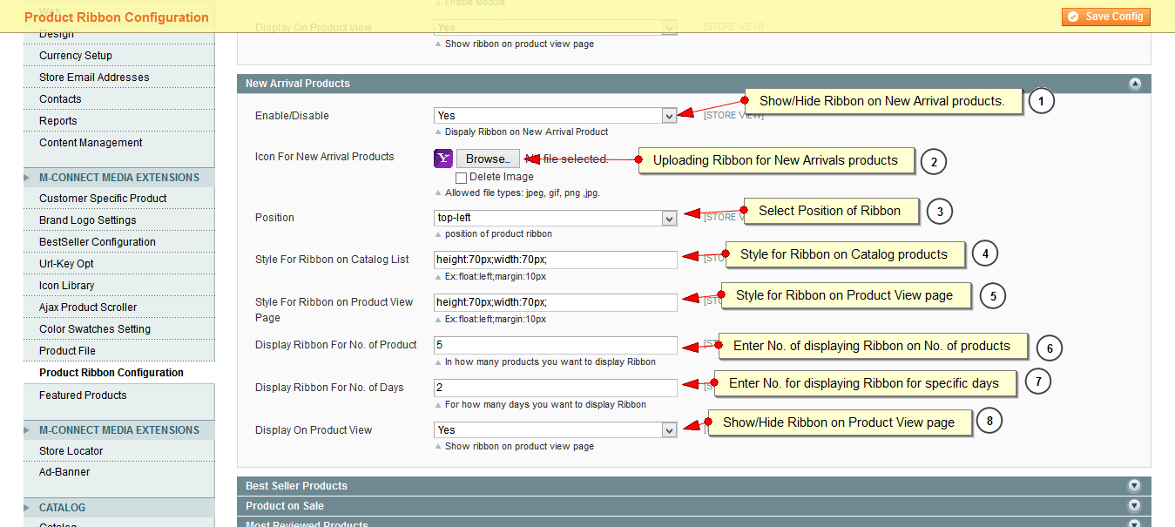
Task: Click the Browse file button
Action: [488, 159]
